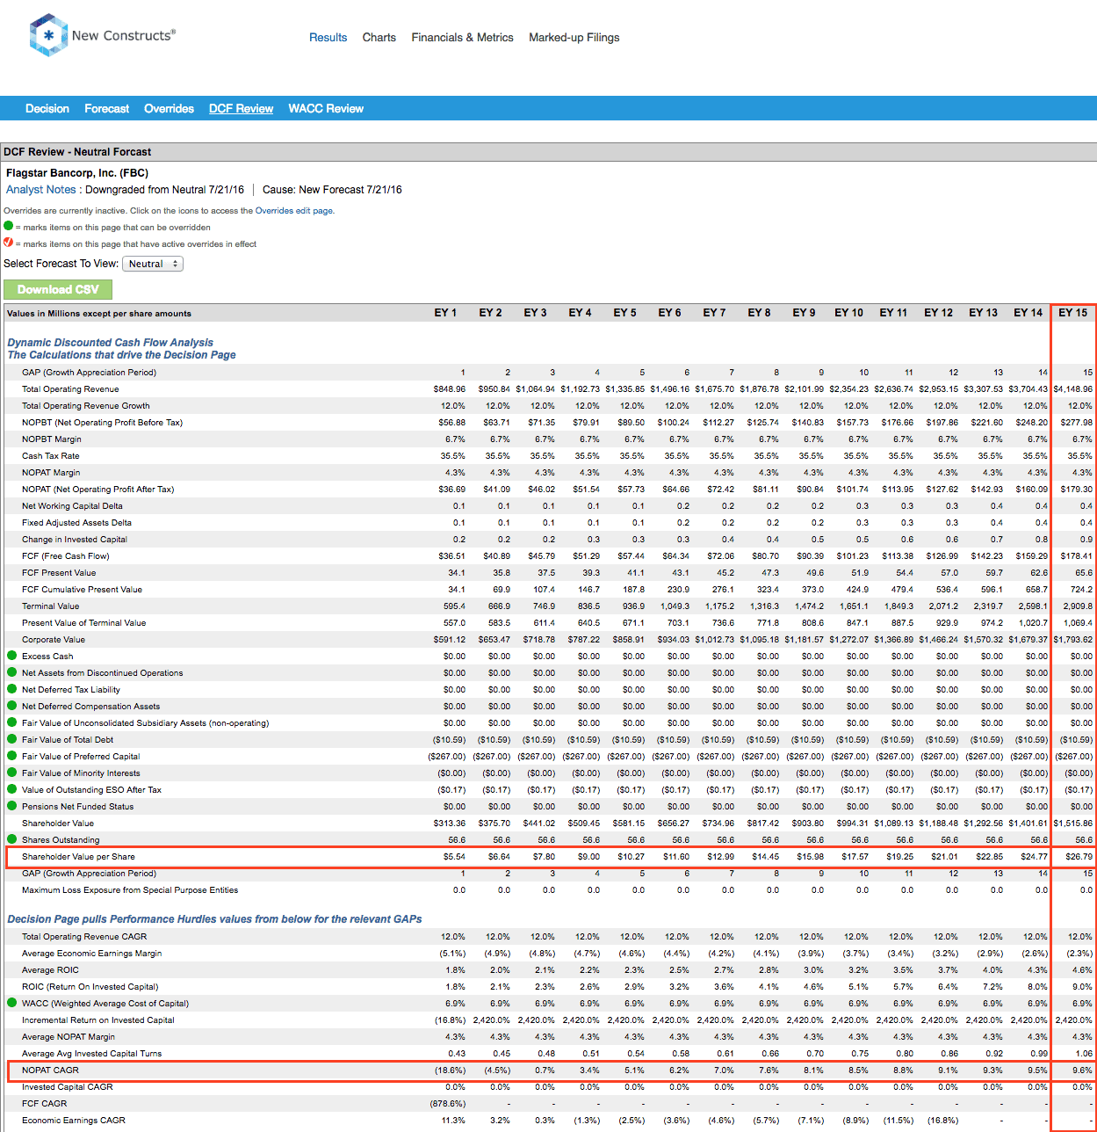Screen dimensions: 1097x1132
Task: Open override icon for Fair Value of Total Debt
Action: coord(12,739)
